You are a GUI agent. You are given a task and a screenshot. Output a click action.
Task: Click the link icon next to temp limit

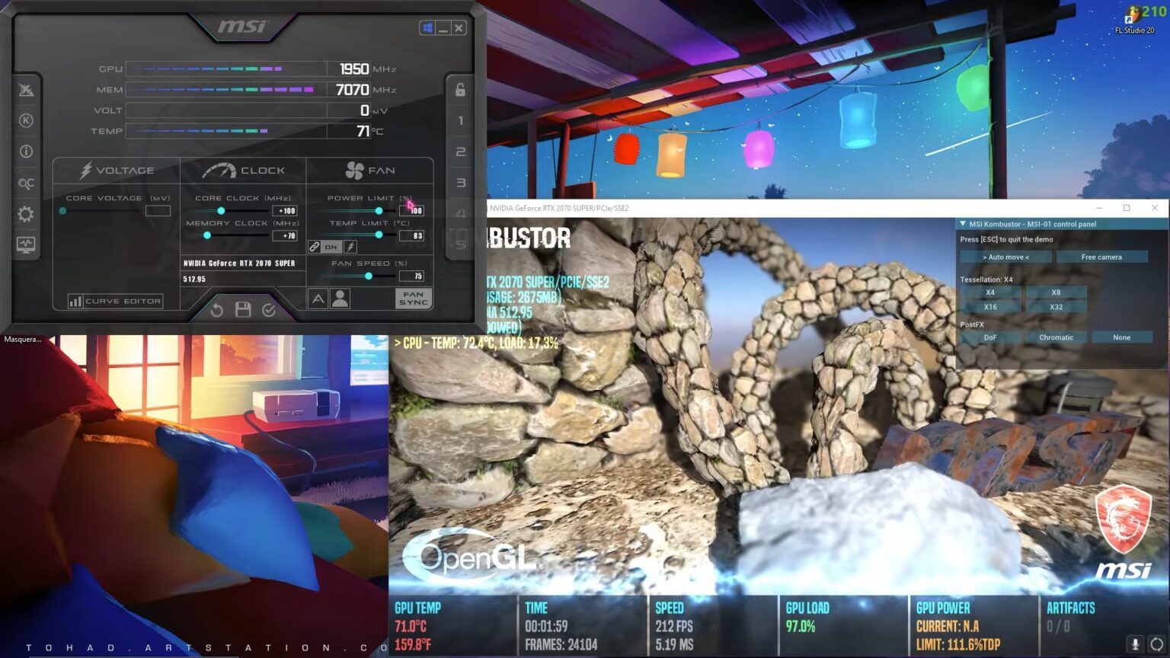click(x=313, y=246)
